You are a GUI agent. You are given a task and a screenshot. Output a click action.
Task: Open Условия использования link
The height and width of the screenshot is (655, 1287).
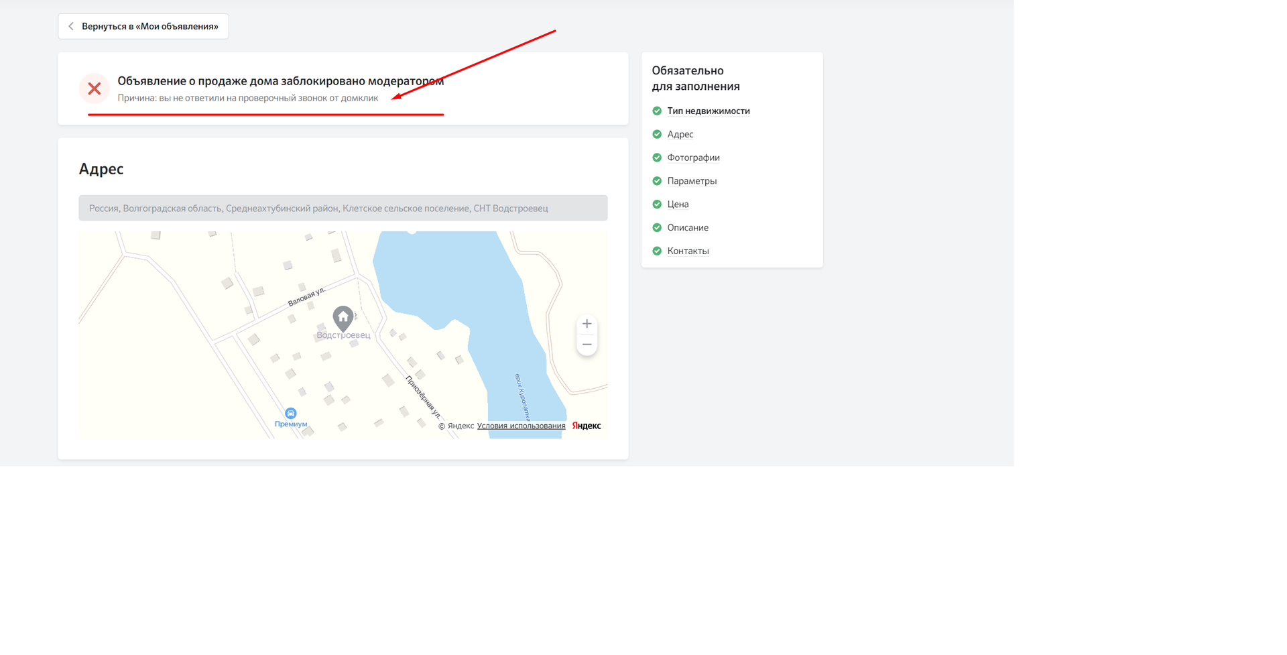(521, 426)
